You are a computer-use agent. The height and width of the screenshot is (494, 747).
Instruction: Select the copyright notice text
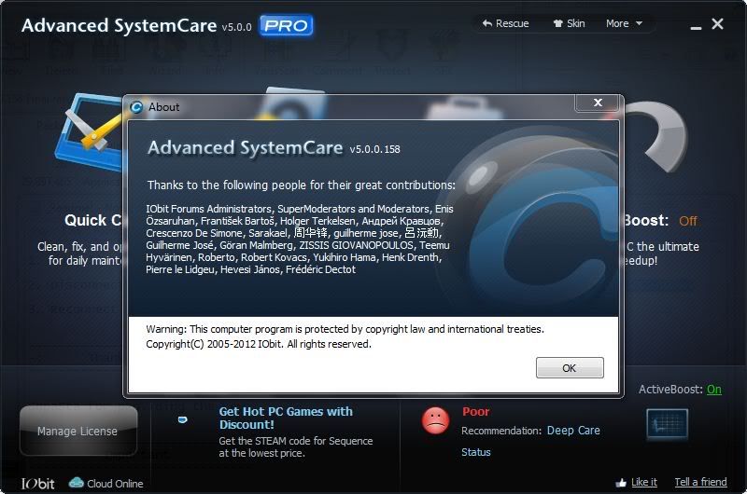pos(259,344)
